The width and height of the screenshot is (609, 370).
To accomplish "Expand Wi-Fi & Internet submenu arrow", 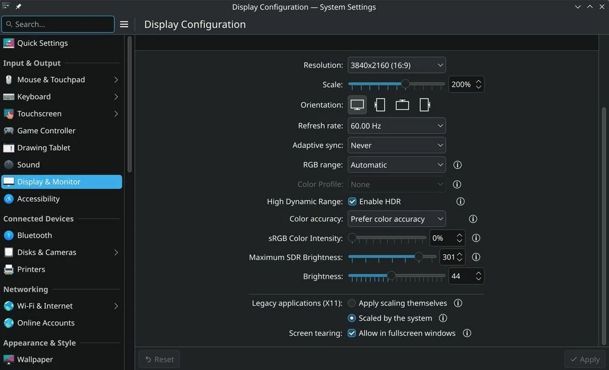I will (116, 305).
